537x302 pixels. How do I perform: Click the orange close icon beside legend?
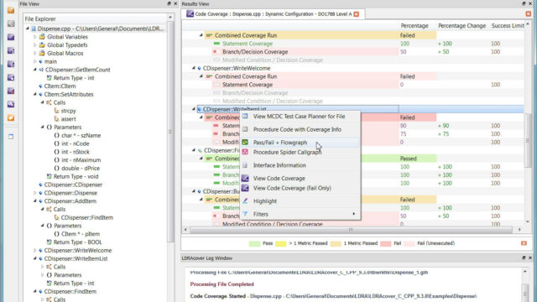(524, 243)
